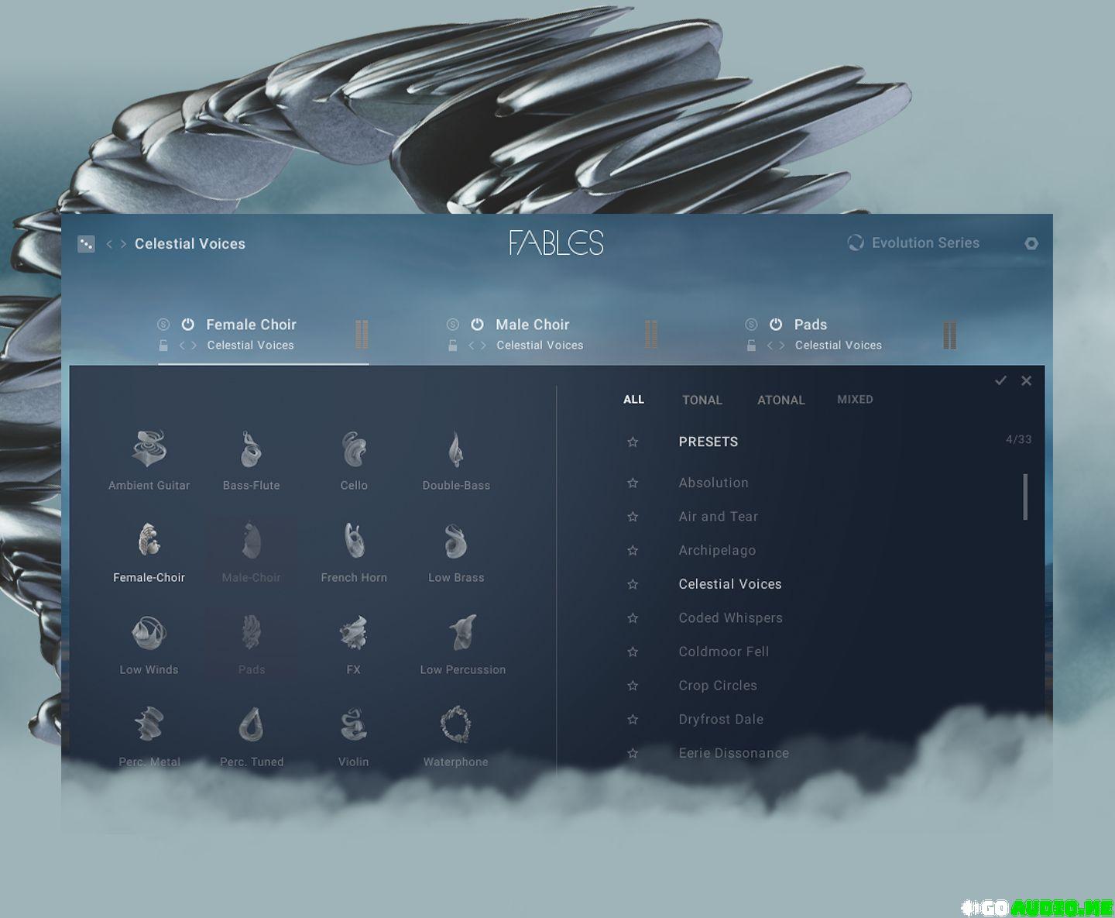Load the Coldmoor Fell preset

coord(724,652)
